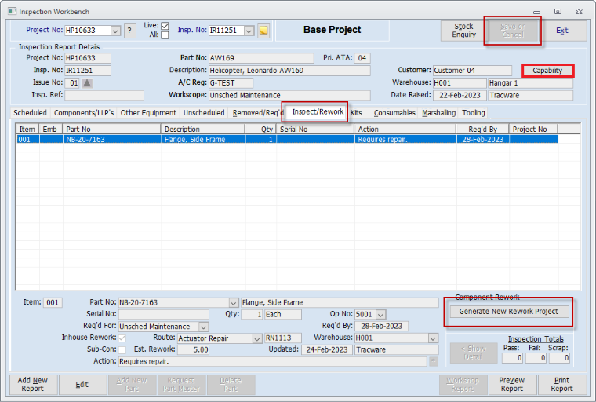Click the question mark help button
Screen dimensions: 596x402
click(129, 31)
